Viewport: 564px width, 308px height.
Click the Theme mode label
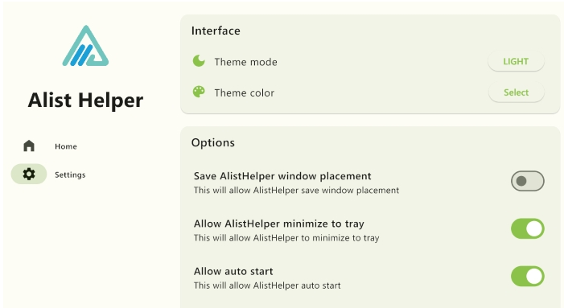pos(245,62)
